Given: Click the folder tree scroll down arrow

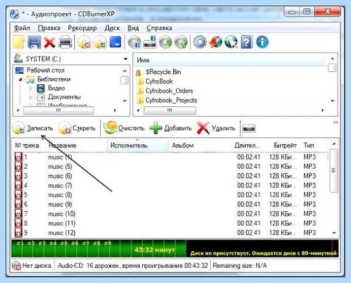Looking at the screenshot, I should 125,101.
